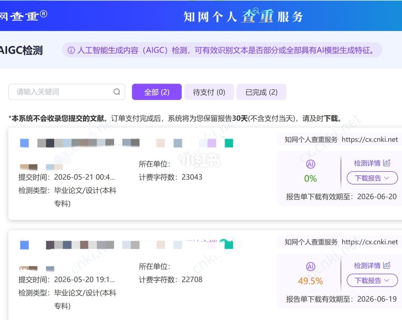Click submission time 2026-05-20 19:1...
This screenshot has width=402, height=320.
tap(84, 279)
